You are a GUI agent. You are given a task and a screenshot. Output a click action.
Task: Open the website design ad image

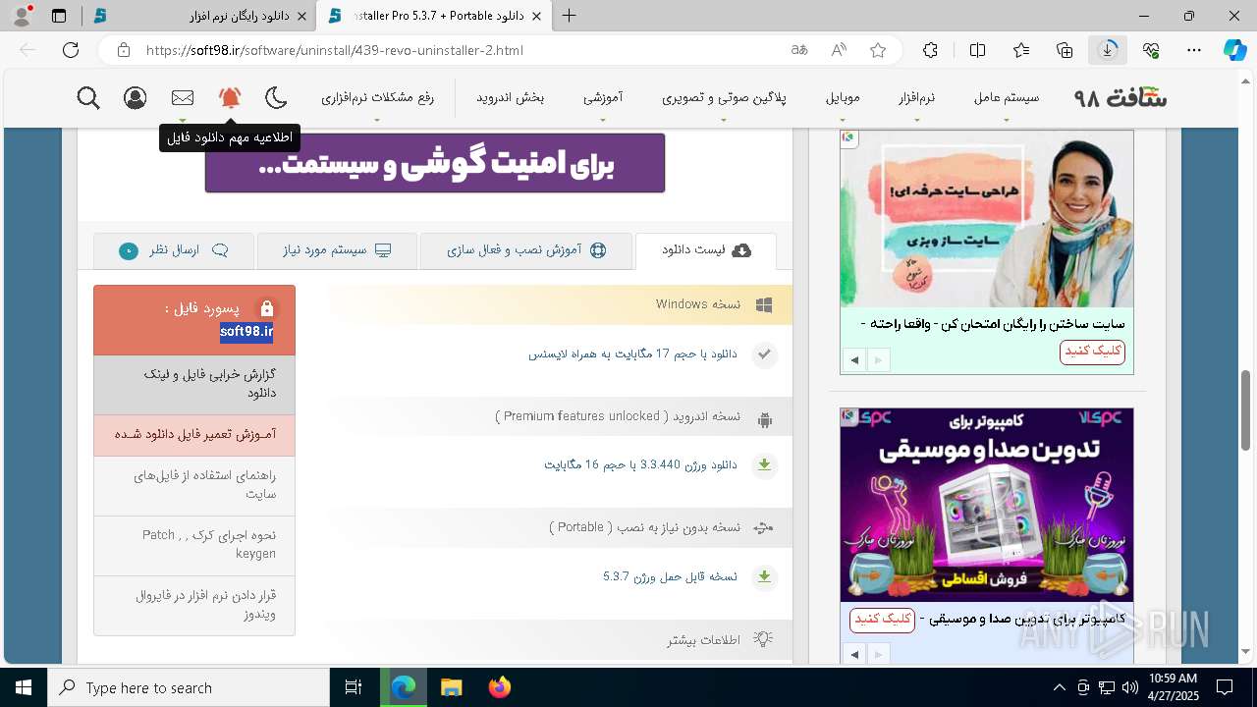(987, 219)
